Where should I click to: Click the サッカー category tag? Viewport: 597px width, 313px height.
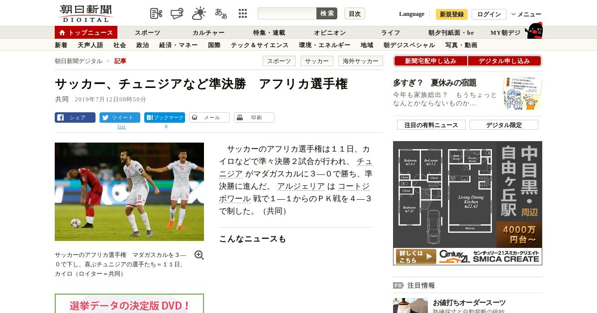tap(317, 61)
